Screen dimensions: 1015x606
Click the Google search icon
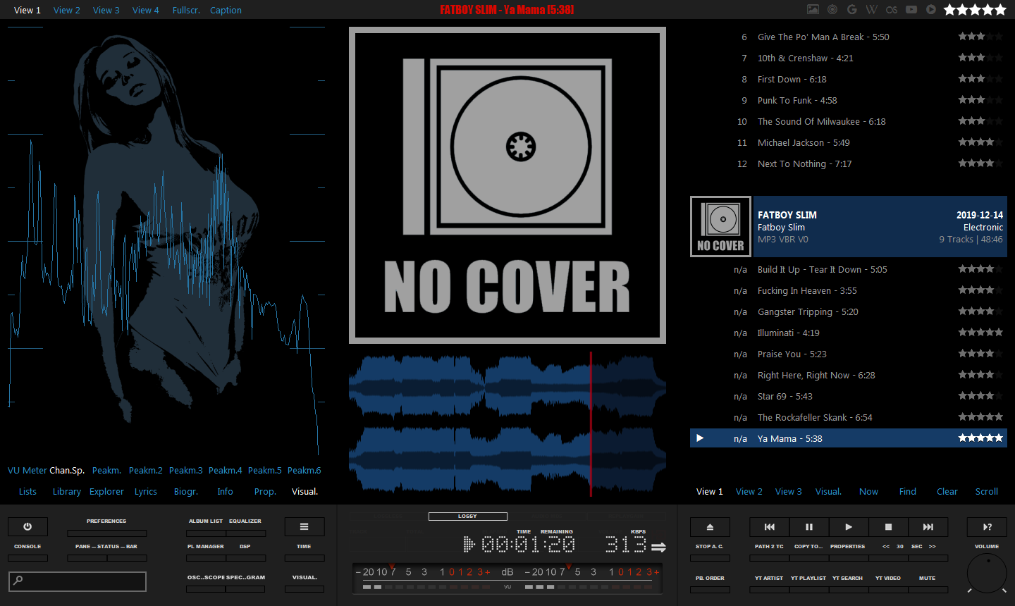852,10
